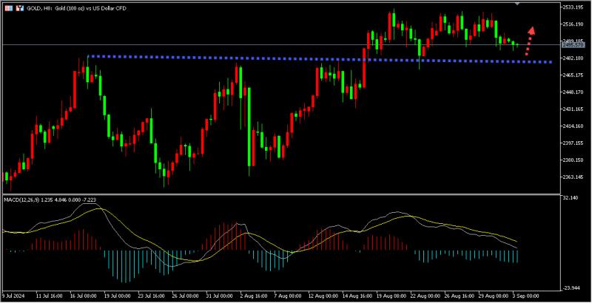This screenshot has height=303, width=592.
Task: Click the '31 Jul 00:00' time label
Action: click(218, 296)
